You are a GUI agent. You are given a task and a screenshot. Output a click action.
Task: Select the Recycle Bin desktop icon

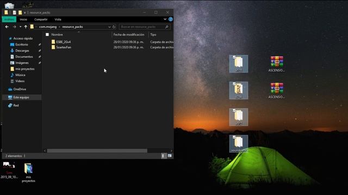pos(9,5)
